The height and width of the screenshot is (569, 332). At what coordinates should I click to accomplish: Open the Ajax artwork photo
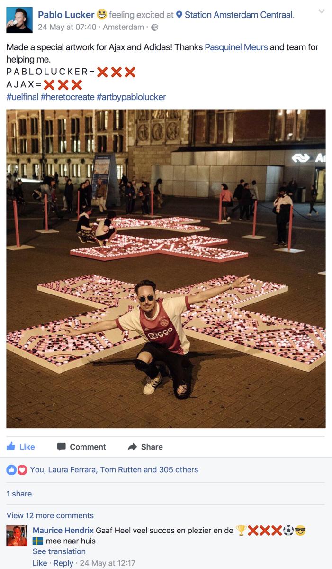[166, 269]
